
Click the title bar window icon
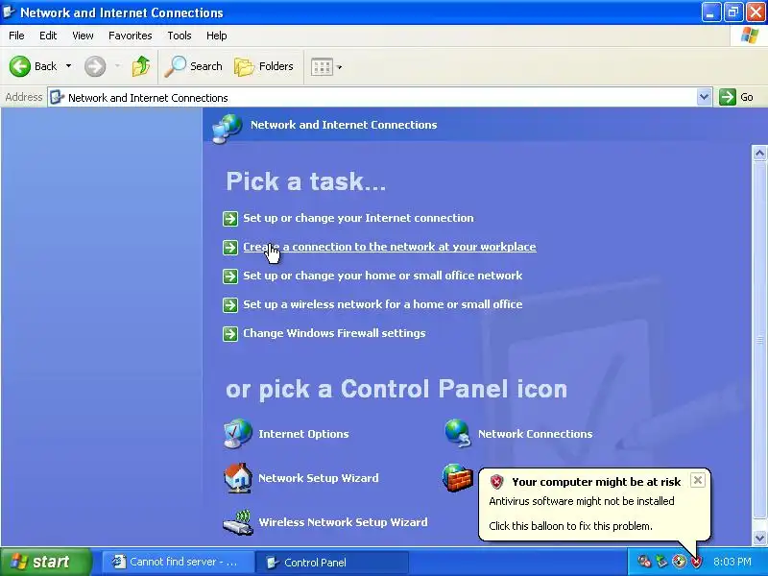point(9,12)
